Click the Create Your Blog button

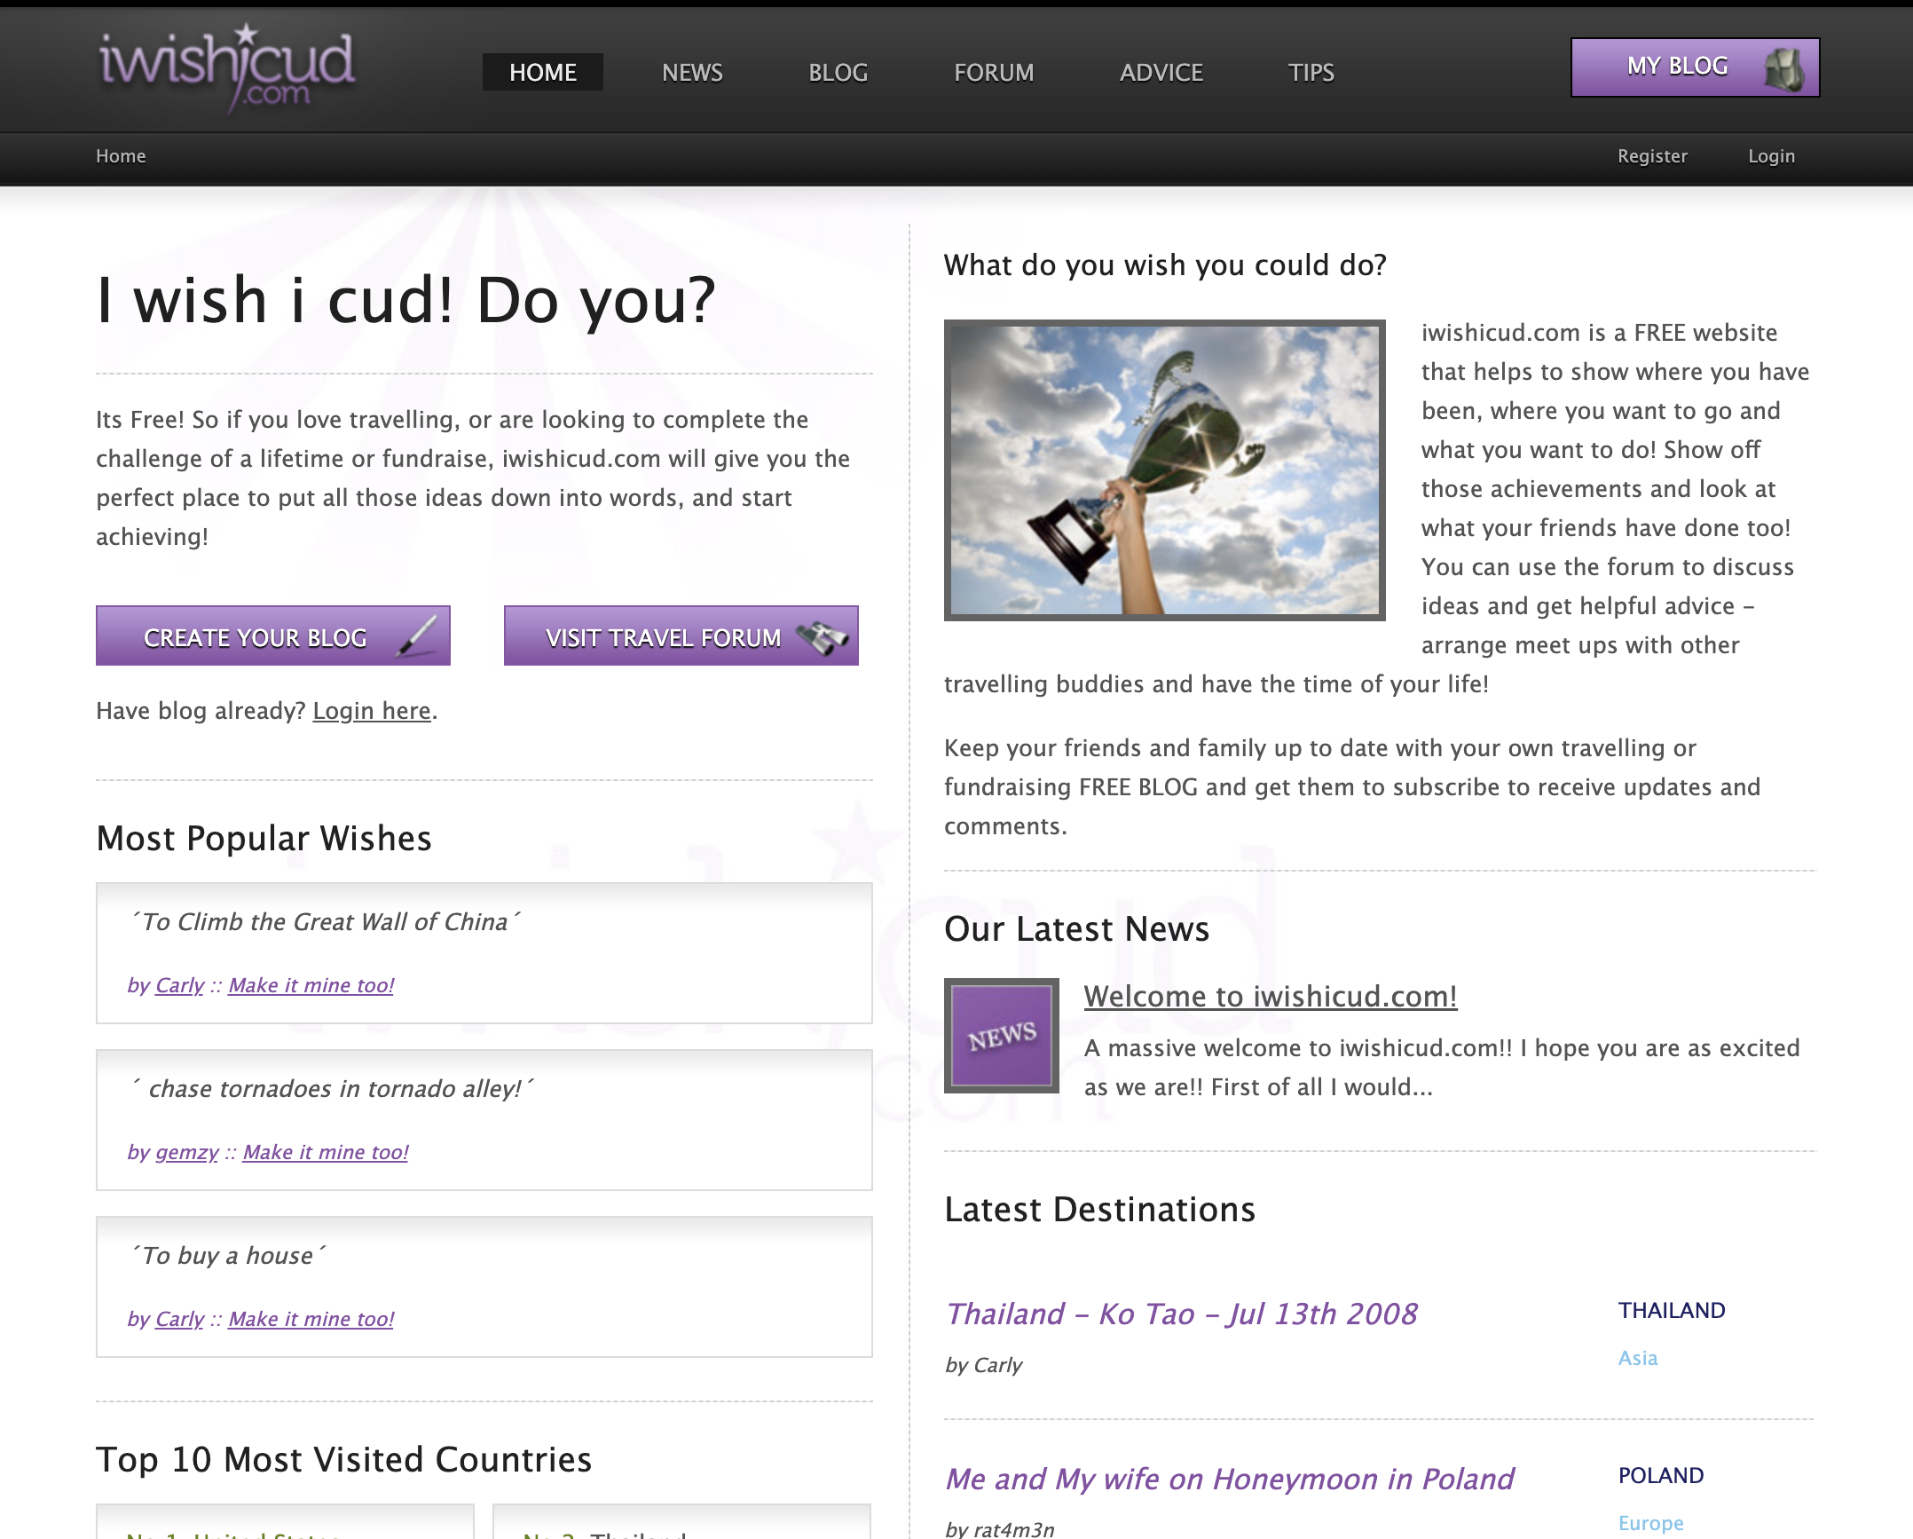click(272, 635)
